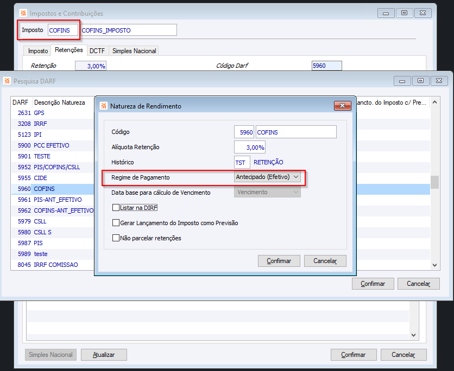Click the Alíquota Retenção field
The width and height of the screenshot is (454, 371).
click(250, 147)
